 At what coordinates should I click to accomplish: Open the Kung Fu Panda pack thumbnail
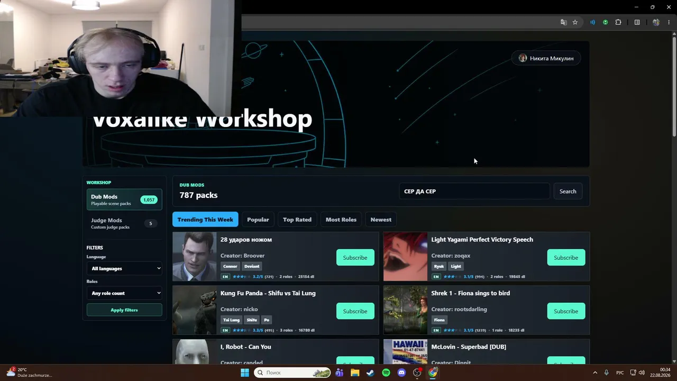coord(194,310)
